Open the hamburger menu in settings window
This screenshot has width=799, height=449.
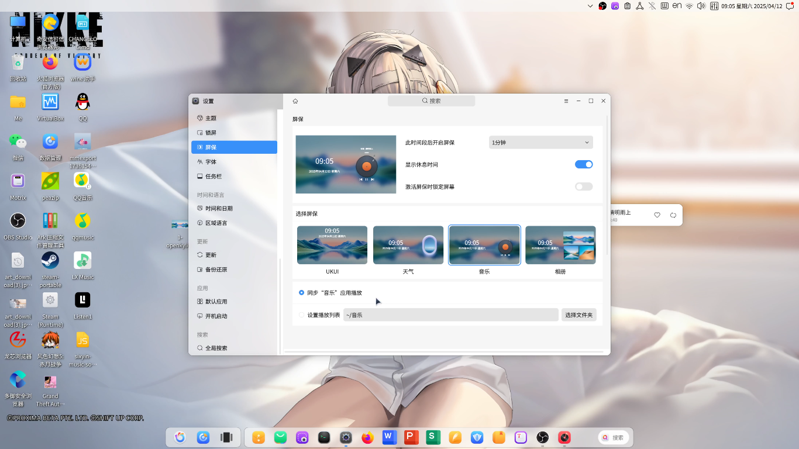[566, 101]
